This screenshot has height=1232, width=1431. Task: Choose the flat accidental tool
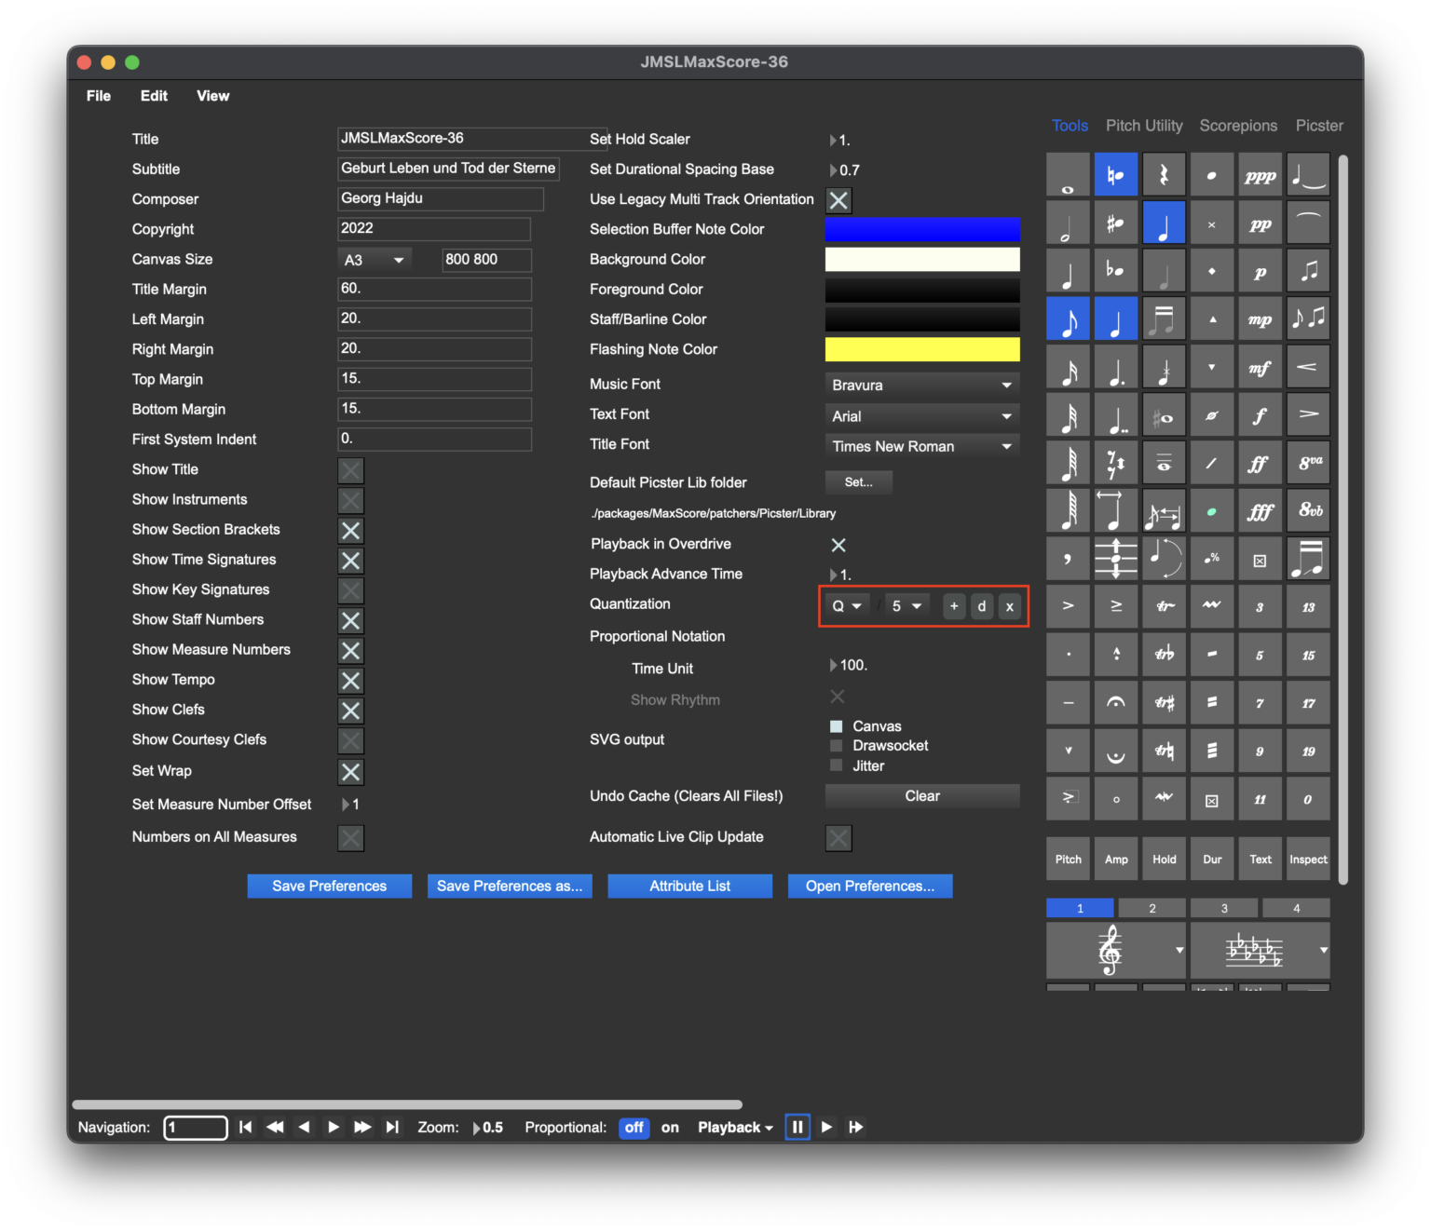pos(1116,270)
